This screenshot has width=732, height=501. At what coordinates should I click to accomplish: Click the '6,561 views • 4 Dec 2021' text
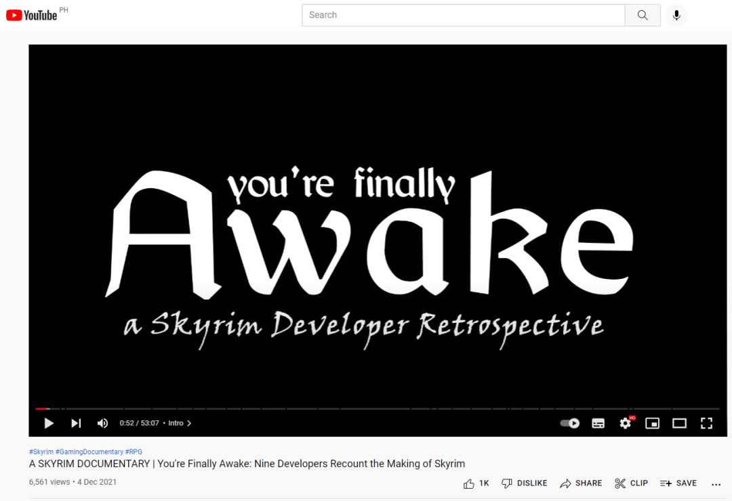point(73,482)
